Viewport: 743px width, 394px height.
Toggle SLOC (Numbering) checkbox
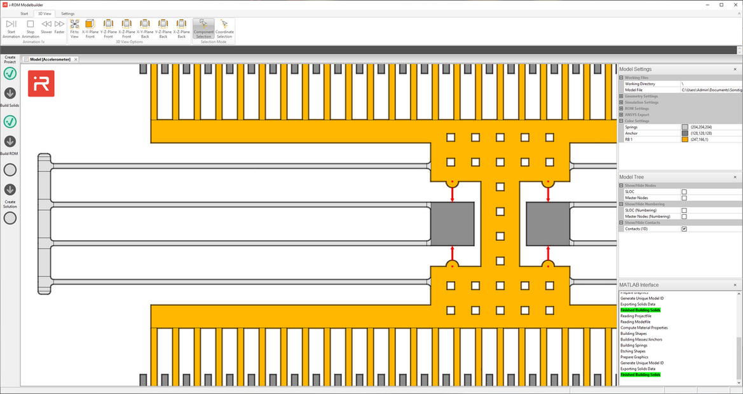(x=684, y=210)
